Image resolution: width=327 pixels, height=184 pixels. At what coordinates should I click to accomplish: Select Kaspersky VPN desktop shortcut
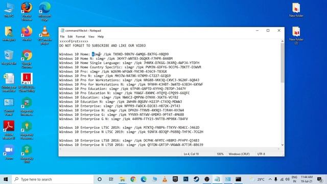tap(27, 154)
